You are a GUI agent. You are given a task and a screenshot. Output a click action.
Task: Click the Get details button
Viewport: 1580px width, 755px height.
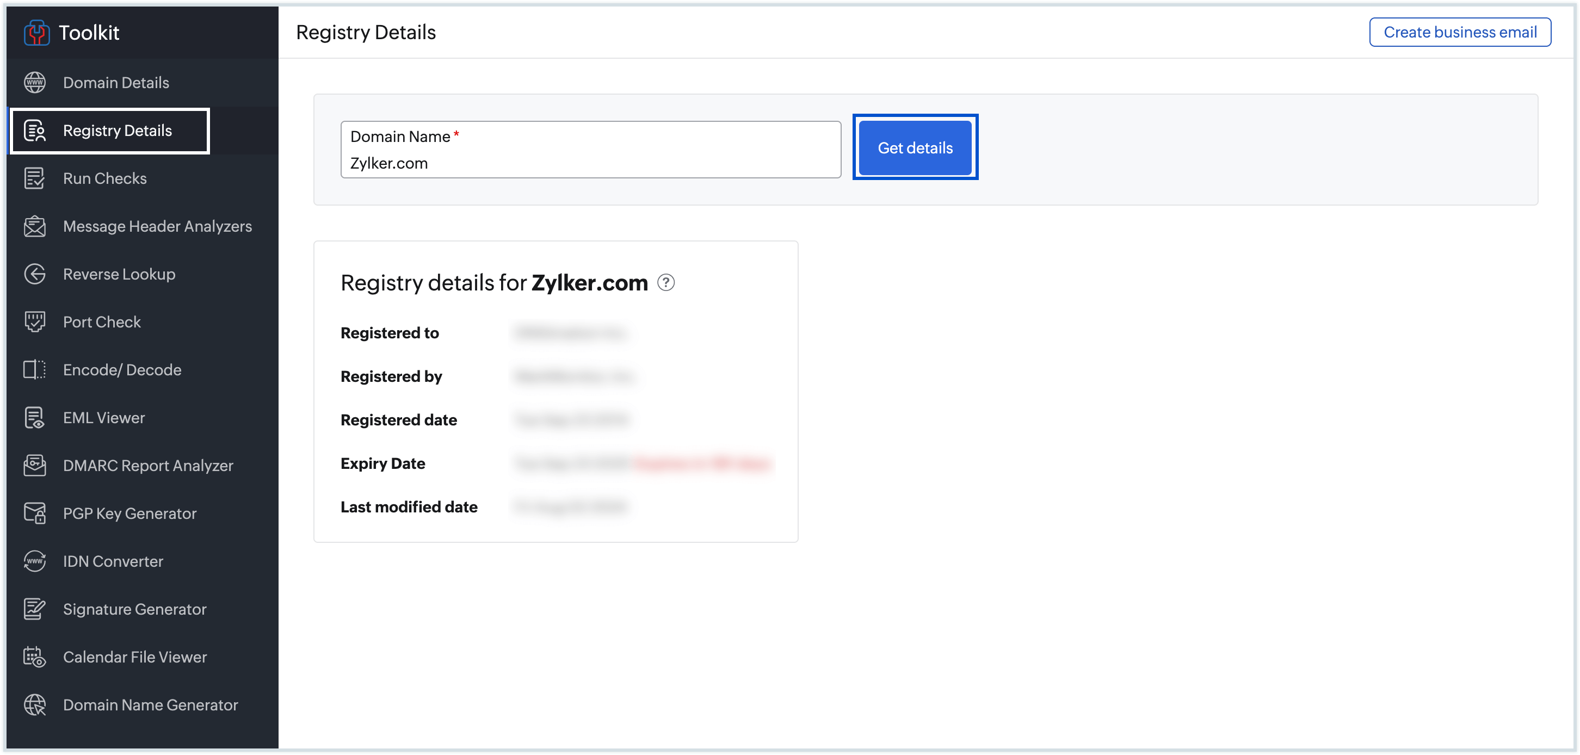point(915,148)
